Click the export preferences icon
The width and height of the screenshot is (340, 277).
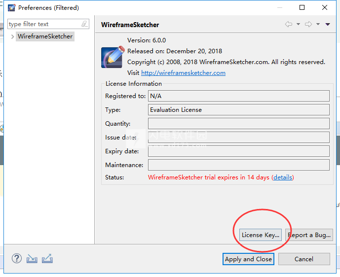click(x=47, y=259)
